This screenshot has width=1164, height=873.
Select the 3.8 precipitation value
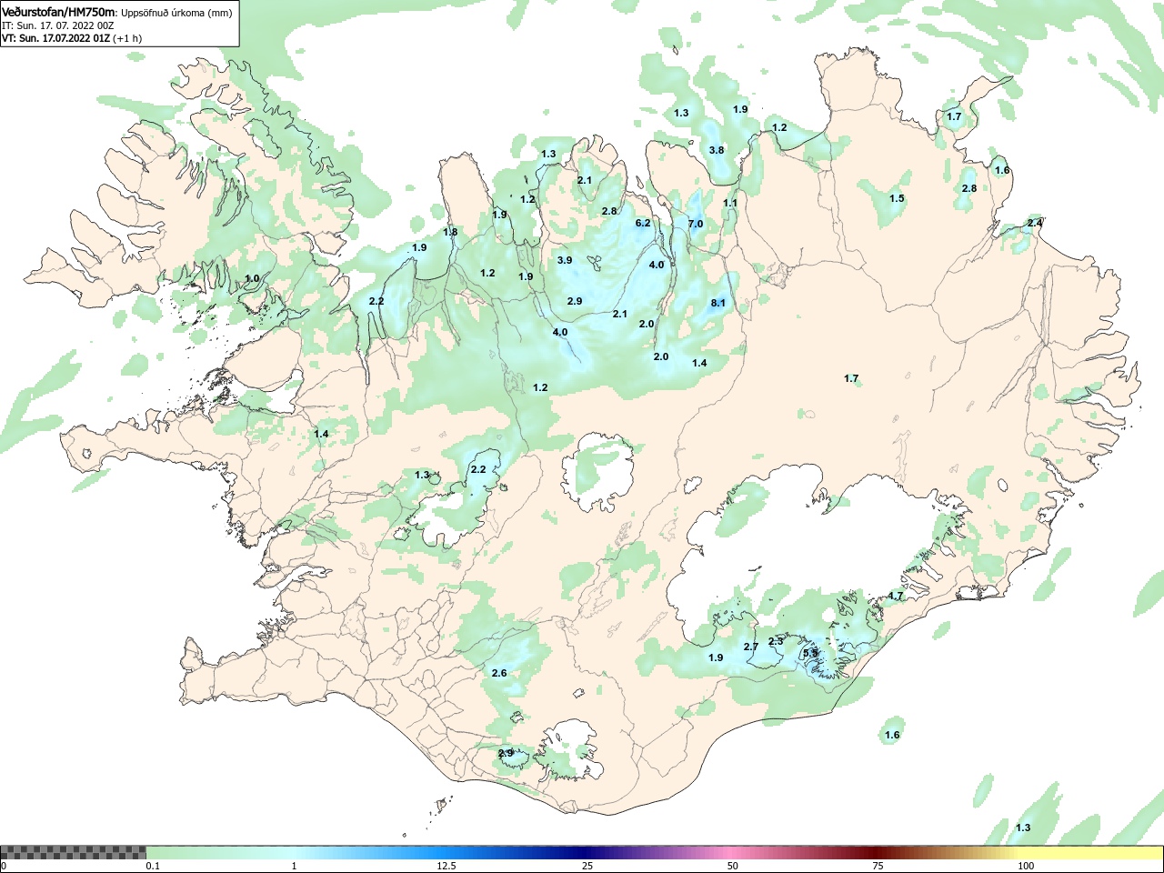[717, 150]
